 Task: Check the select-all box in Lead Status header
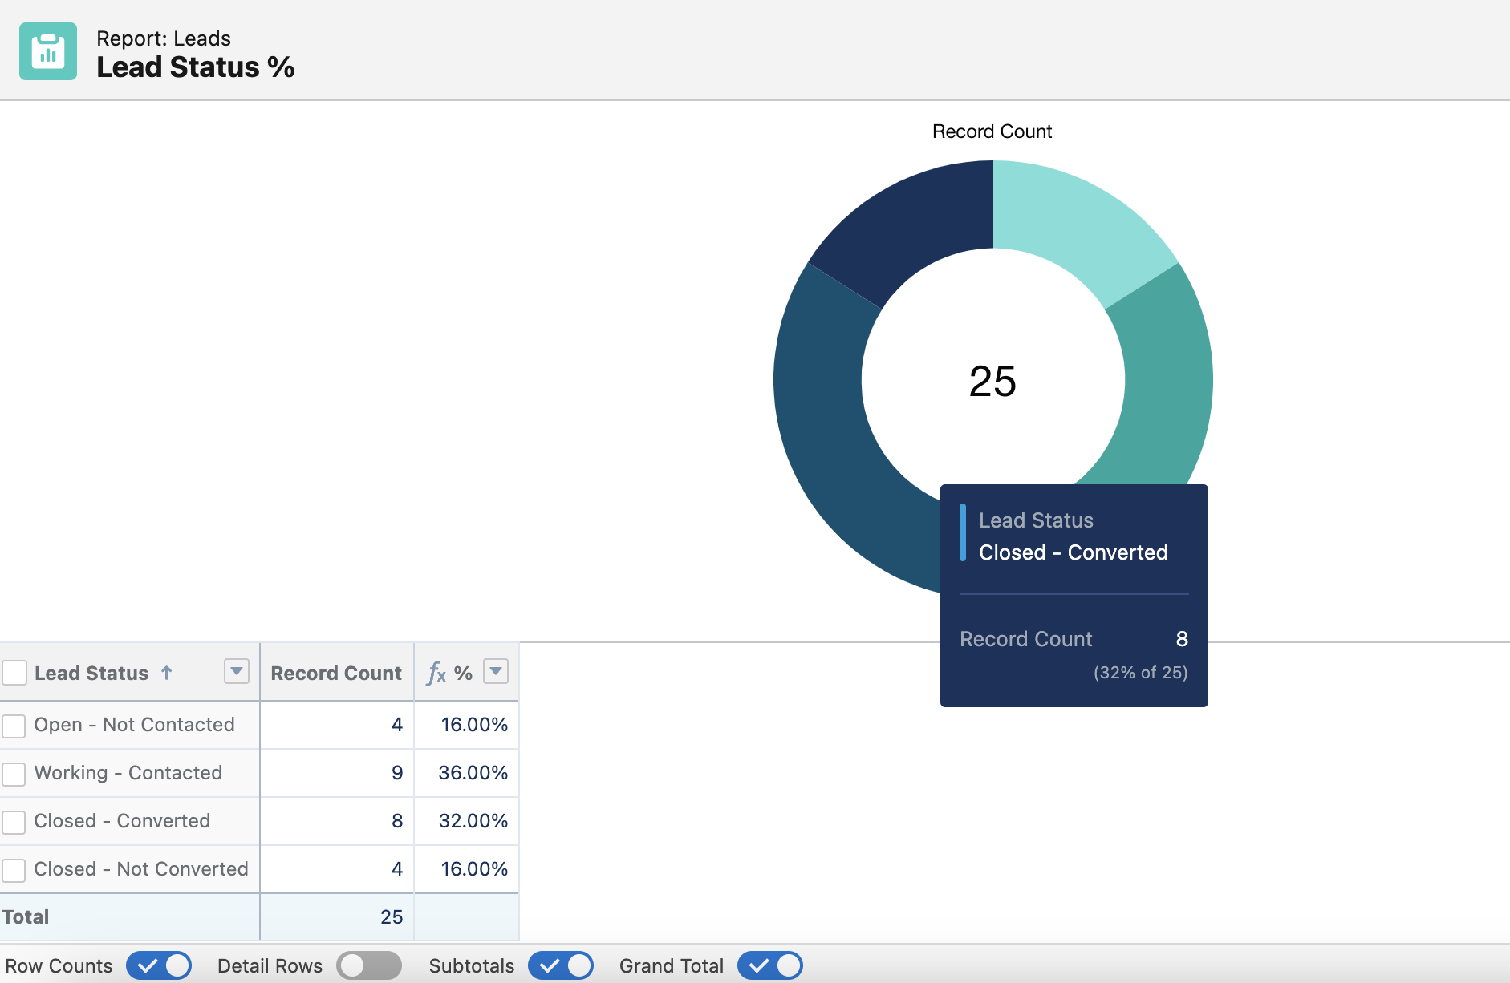[14, 673]
